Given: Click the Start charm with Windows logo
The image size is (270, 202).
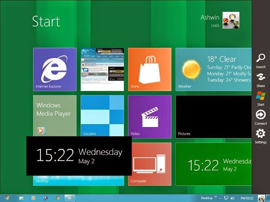Looking at the screenshot, I should 261,99.
